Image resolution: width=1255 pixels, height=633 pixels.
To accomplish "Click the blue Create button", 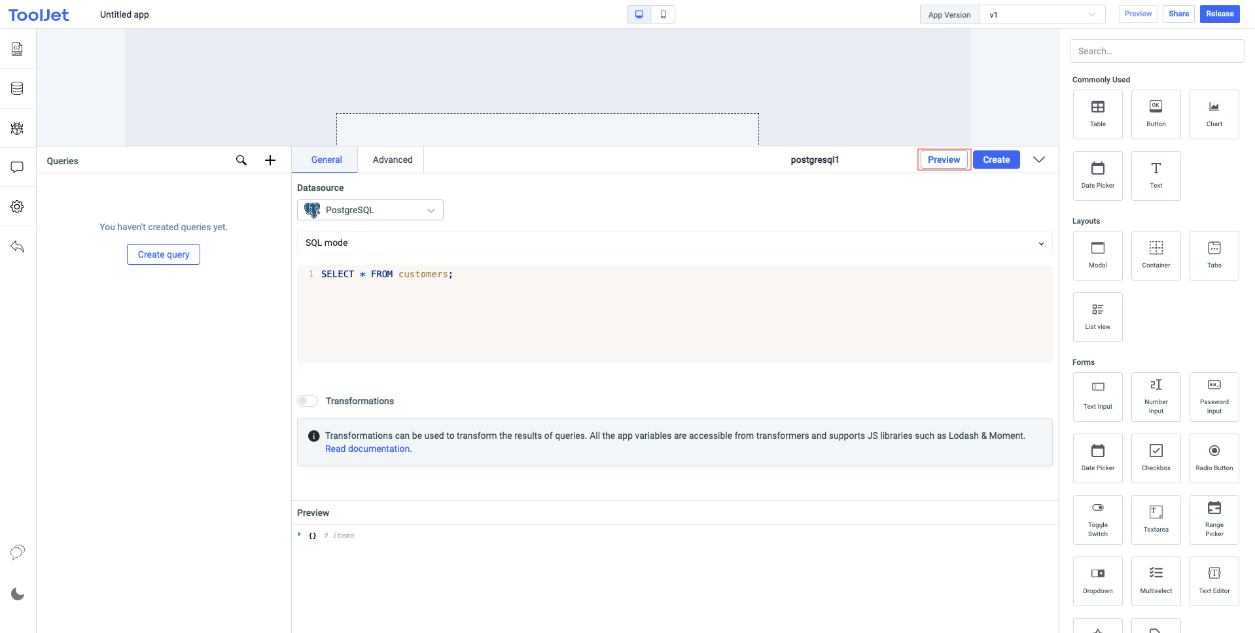I will (996, 160).
